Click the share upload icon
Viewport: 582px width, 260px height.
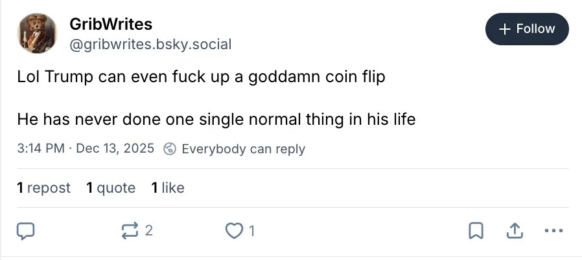click(x=515, y=230)
